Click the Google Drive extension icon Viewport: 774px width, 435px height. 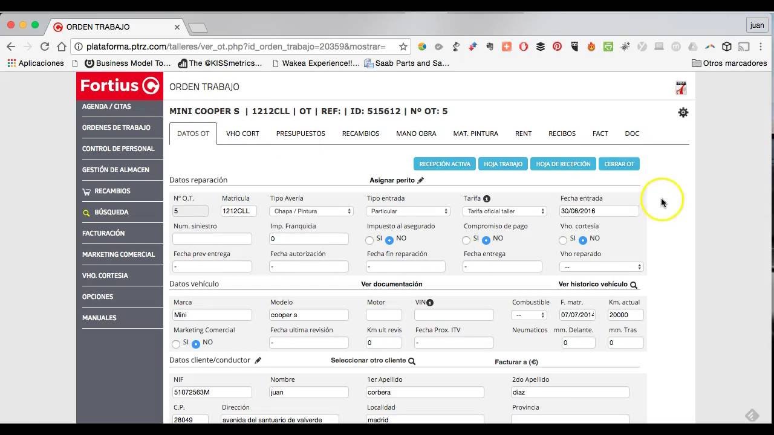click(x=693, y=47)
